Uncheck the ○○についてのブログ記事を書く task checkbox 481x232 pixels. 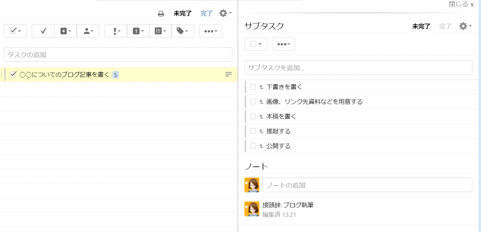pos(13,75)
